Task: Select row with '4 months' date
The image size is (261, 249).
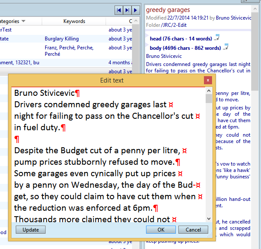Action: (x=66, y=63)
